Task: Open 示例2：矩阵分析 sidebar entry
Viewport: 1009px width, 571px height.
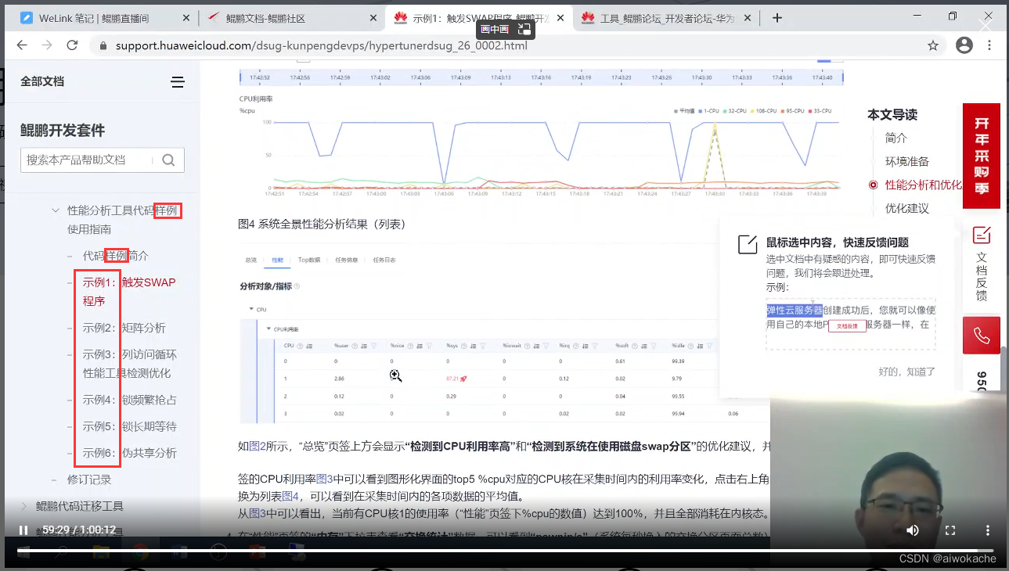Action: (124, 328)
